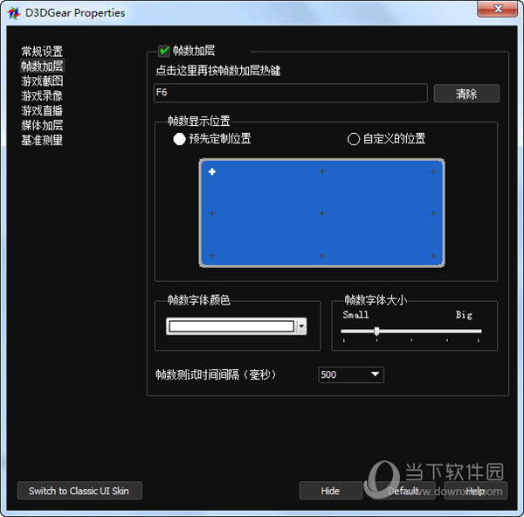This screenshot has width=524, height=517.
Task: Open 常规设置 section in sidebar
Action: 42,52
